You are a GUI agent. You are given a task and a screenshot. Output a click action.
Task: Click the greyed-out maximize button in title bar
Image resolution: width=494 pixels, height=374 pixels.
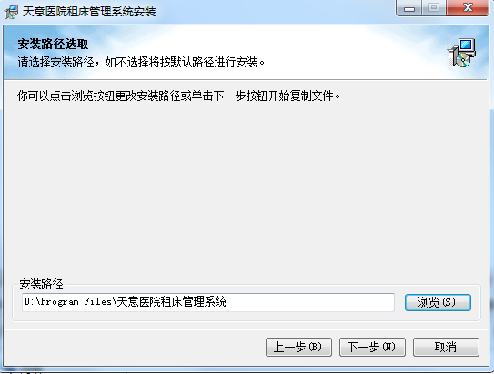point(434,7)
